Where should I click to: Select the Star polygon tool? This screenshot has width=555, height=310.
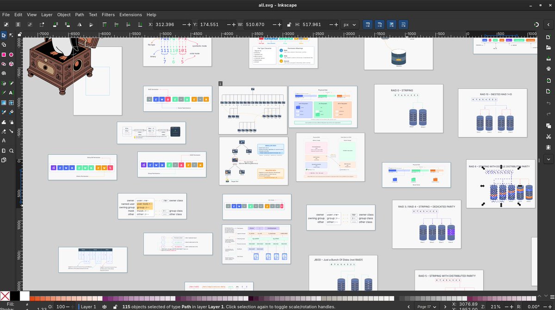pos(4,64)
